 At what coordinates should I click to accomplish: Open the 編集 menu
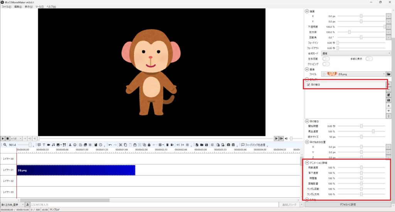click(x=18, y=7)
